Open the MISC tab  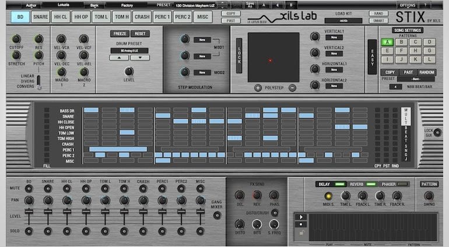pyautogui.click(x=203, y=17)
